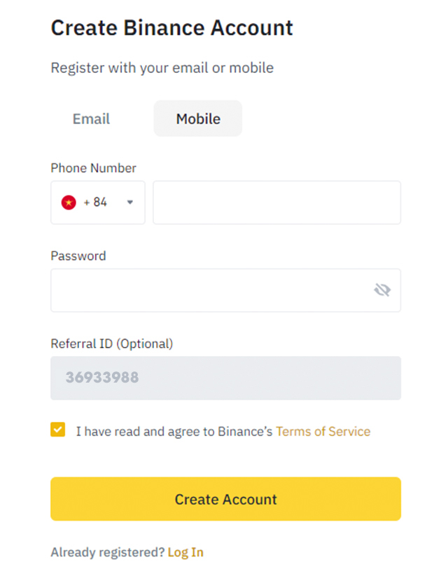Toggle password visibility with the eye icon
The height and width of the screenshot is (569, 448).
pyautogui.click(x=382, y=290)
